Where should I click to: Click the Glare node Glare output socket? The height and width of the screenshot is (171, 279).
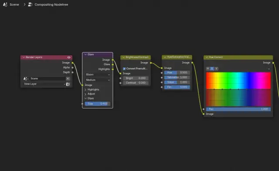(113, 65)
